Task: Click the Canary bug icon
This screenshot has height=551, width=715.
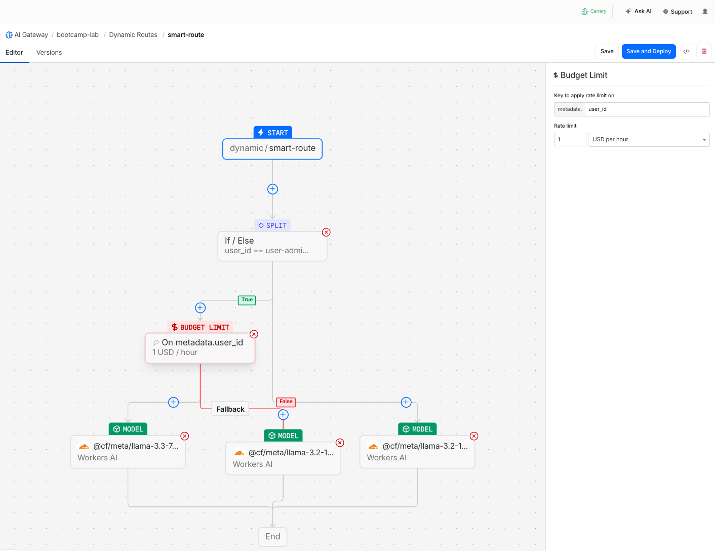Action: 585,11
